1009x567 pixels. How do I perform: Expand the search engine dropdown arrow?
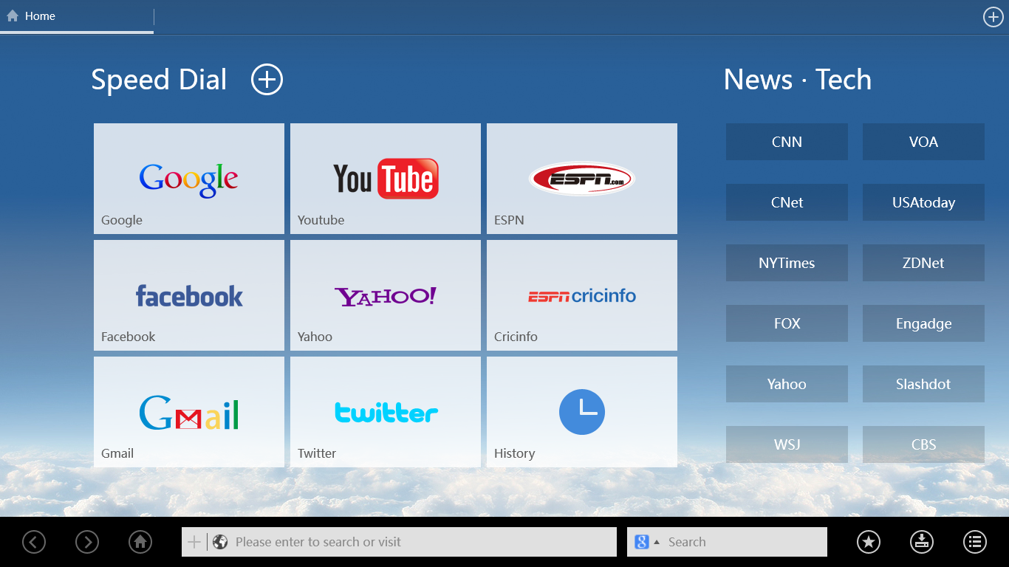click(x=657, y=542)
